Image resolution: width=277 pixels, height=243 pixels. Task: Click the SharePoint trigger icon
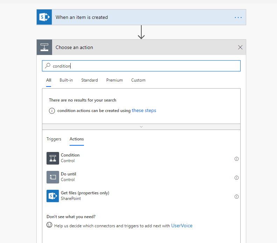[x=44, y=17]
